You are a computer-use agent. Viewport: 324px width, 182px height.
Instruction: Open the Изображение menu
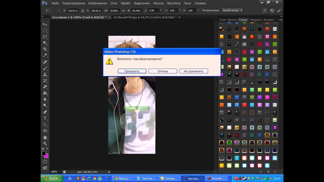[98, 3]
